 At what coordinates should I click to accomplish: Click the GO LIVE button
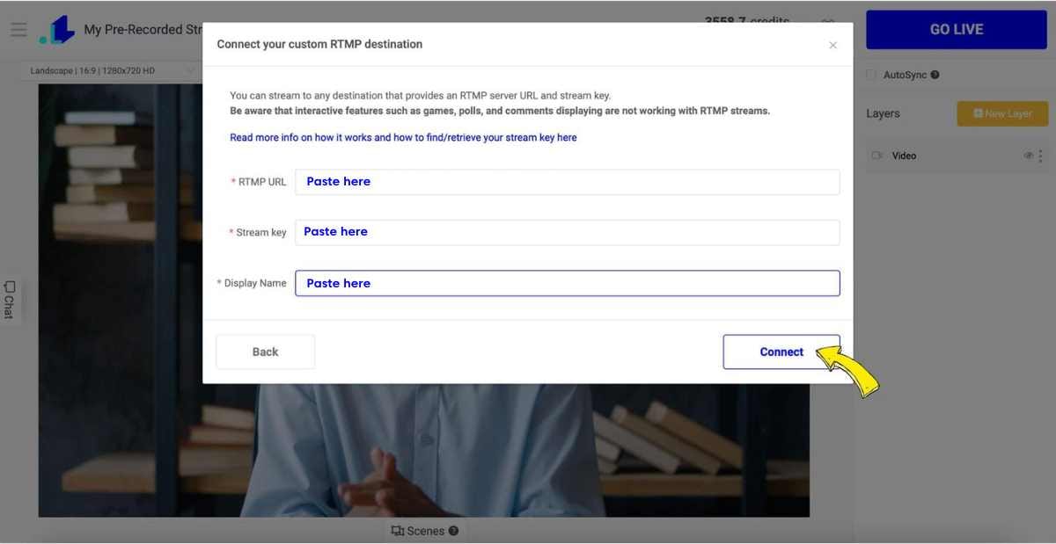(x=957, y=29)
